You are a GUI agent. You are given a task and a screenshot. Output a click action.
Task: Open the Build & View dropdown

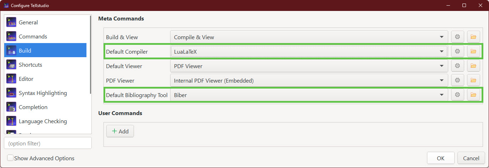(x=309, y=37)
